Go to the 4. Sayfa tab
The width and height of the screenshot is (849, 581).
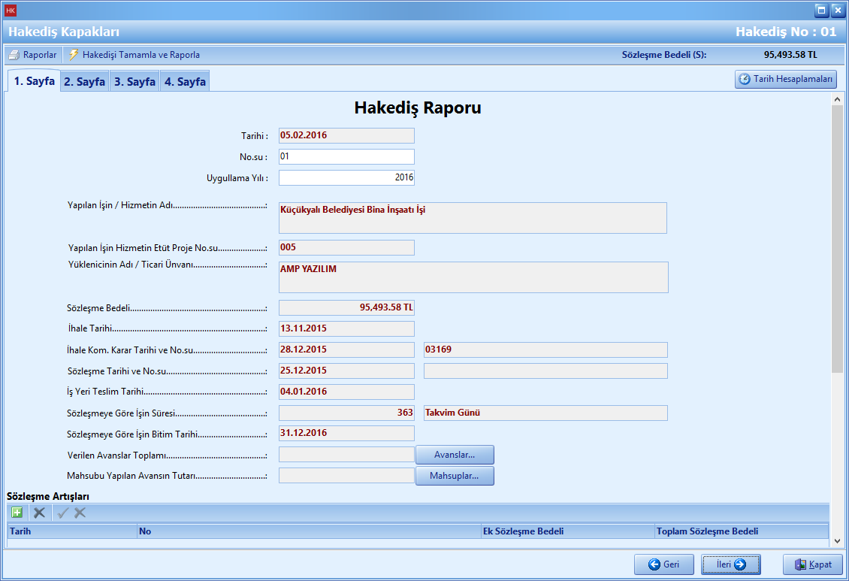(x=185, y=82)
